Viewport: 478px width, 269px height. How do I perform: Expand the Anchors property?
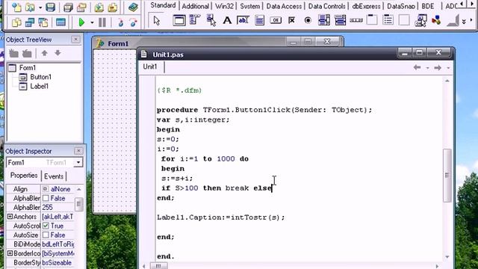click(10, 216)
